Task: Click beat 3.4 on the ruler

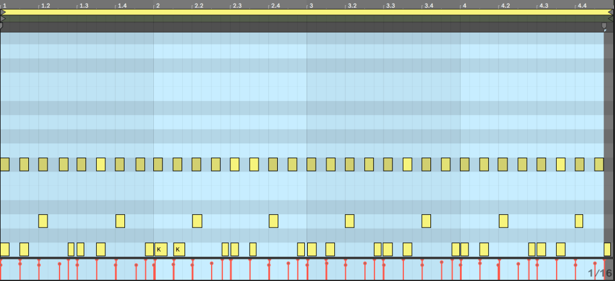Action: pos(428,5)
